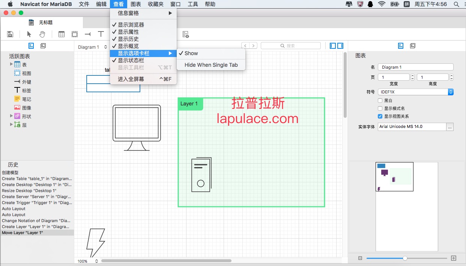Expand the 表 tree node
The height and width of the screenshot is (266, 466).
11,65
